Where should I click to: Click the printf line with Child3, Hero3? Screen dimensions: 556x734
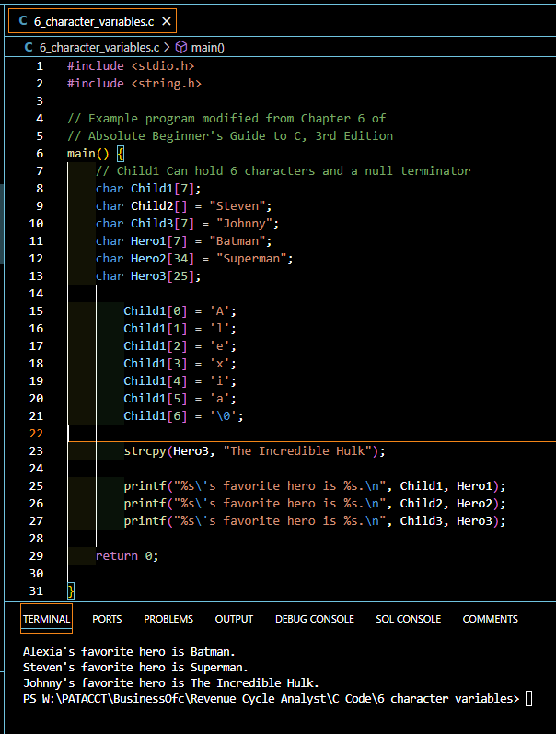click(315, 521)
